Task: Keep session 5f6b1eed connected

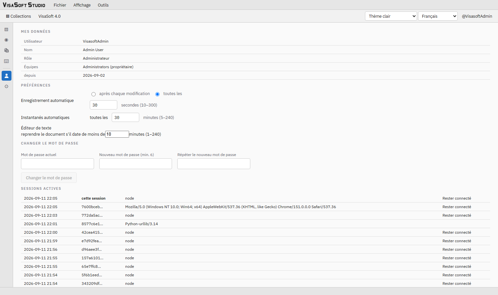Action: click(457, 275)
